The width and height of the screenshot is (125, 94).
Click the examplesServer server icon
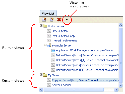(x=49, y=45)
